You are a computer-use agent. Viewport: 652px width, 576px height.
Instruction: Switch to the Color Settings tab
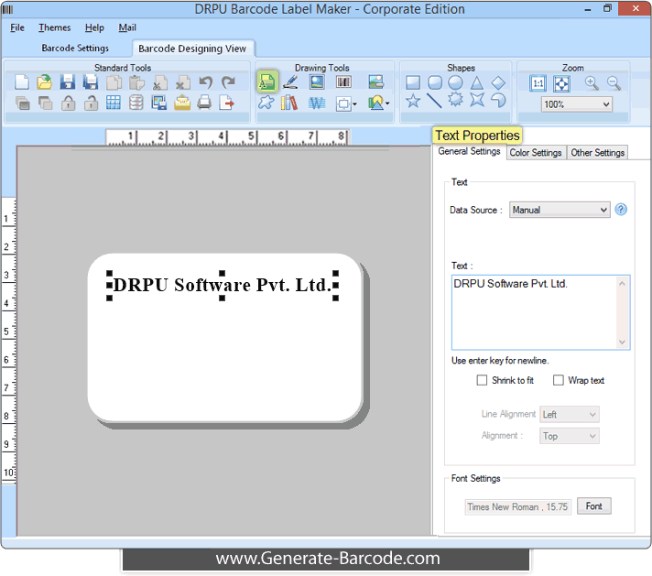coord(536,153)
